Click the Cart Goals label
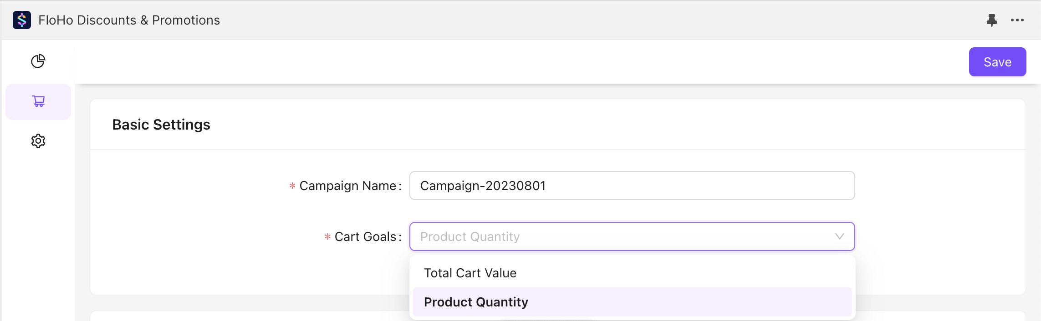 [366, 236]
